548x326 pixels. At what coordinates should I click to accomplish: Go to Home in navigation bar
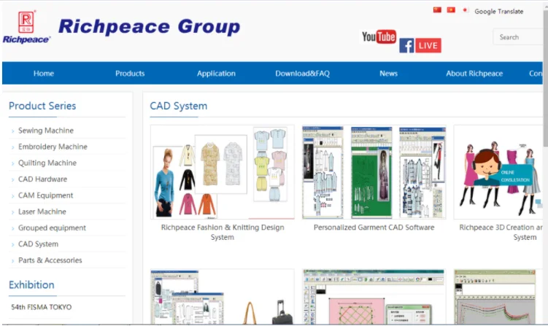coord(44,74)
